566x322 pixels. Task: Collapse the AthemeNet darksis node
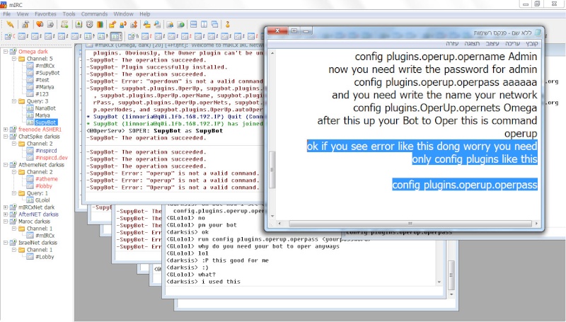[x=6, y=165]
